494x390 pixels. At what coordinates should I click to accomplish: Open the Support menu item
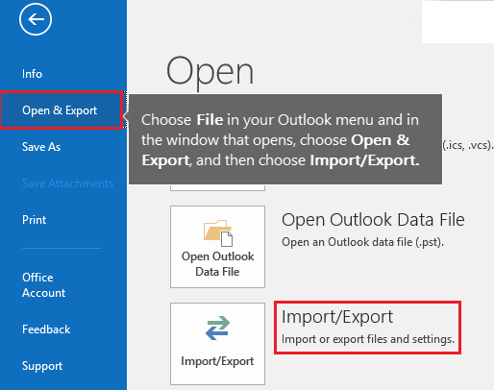point(42,366)
